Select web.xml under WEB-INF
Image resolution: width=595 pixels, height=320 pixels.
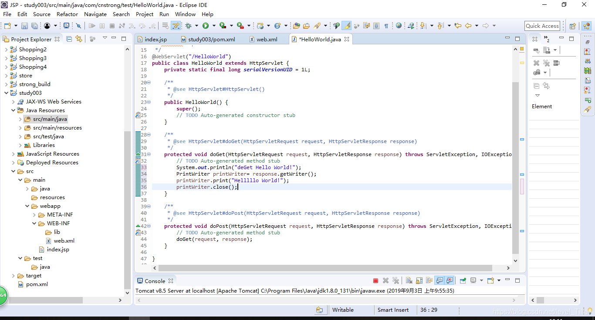tap(64, 240)
